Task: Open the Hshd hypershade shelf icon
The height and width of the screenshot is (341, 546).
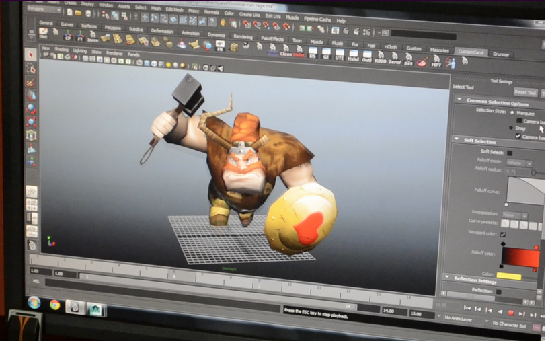Action: click(x=353, y=55)
